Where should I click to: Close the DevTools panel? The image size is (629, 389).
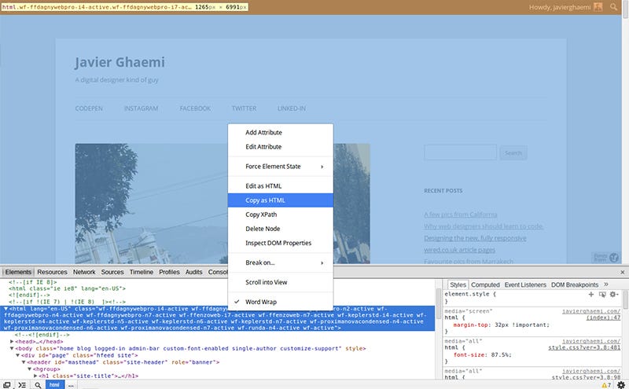622,272
